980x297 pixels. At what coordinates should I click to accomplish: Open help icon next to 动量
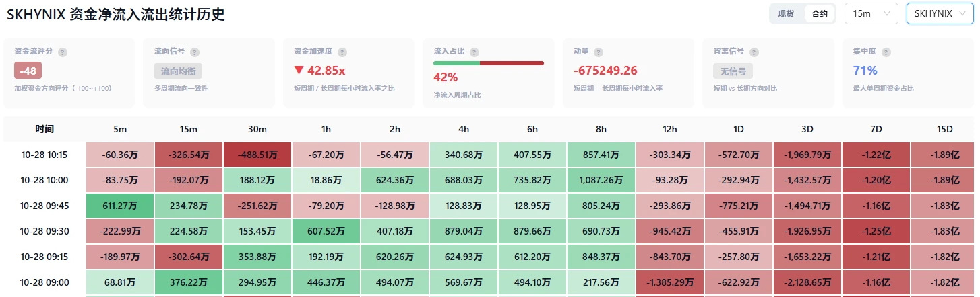click(599, 52)
